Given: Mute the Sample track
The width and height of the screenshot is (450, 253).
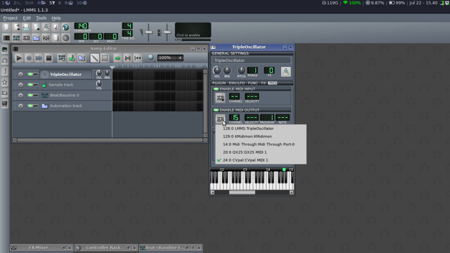Looking at the screenshot, I should pos(30,85).
